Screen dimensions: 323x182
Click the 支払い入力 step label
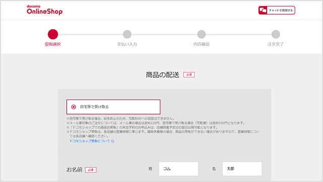127,44
